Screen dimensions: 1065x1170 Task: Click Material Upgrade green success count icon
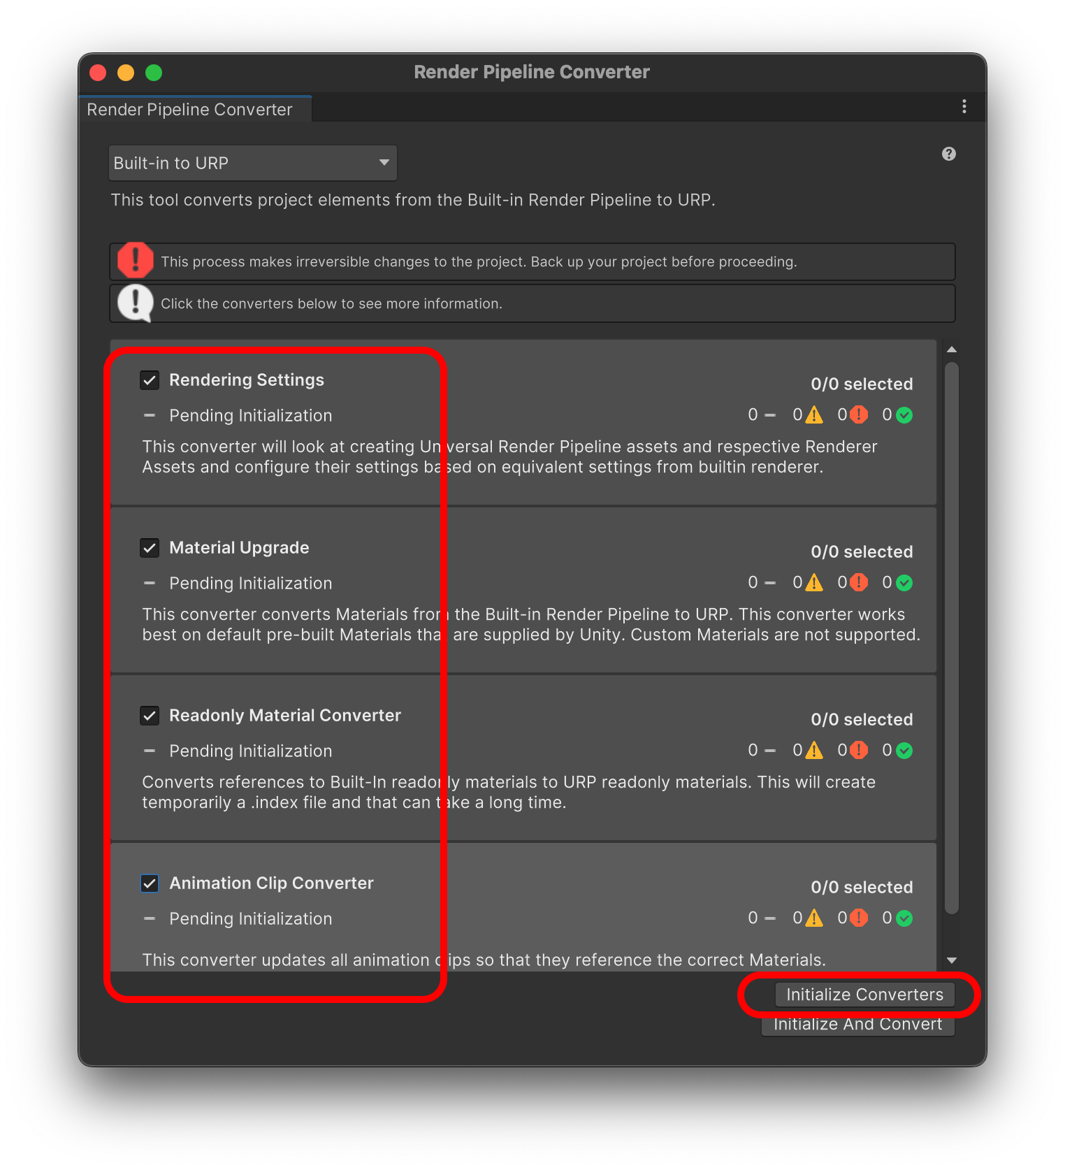[904, 583]
